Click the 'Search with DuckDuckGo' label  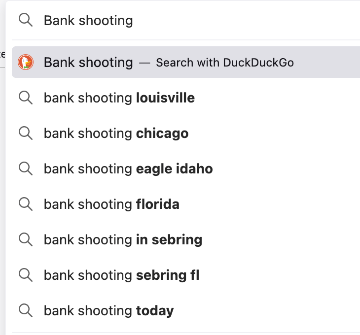225,63
